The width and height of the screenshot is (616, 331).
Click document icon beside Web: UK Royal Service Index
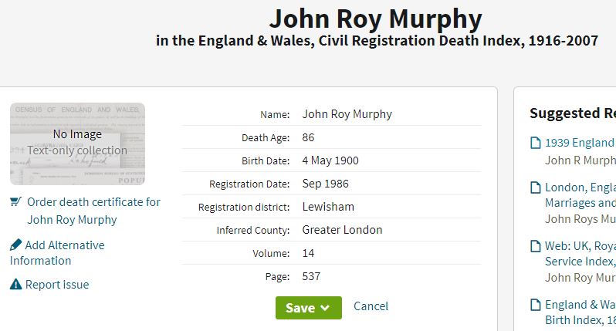coord(536,246)
